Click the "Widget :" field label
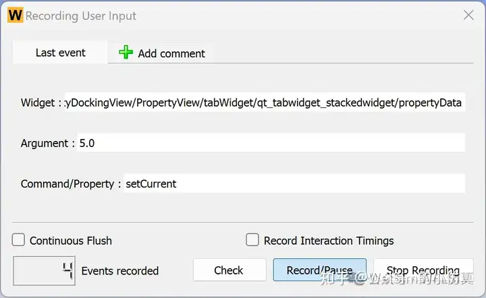The width and height of the screenshot is (486, 298). pos(41,102)
